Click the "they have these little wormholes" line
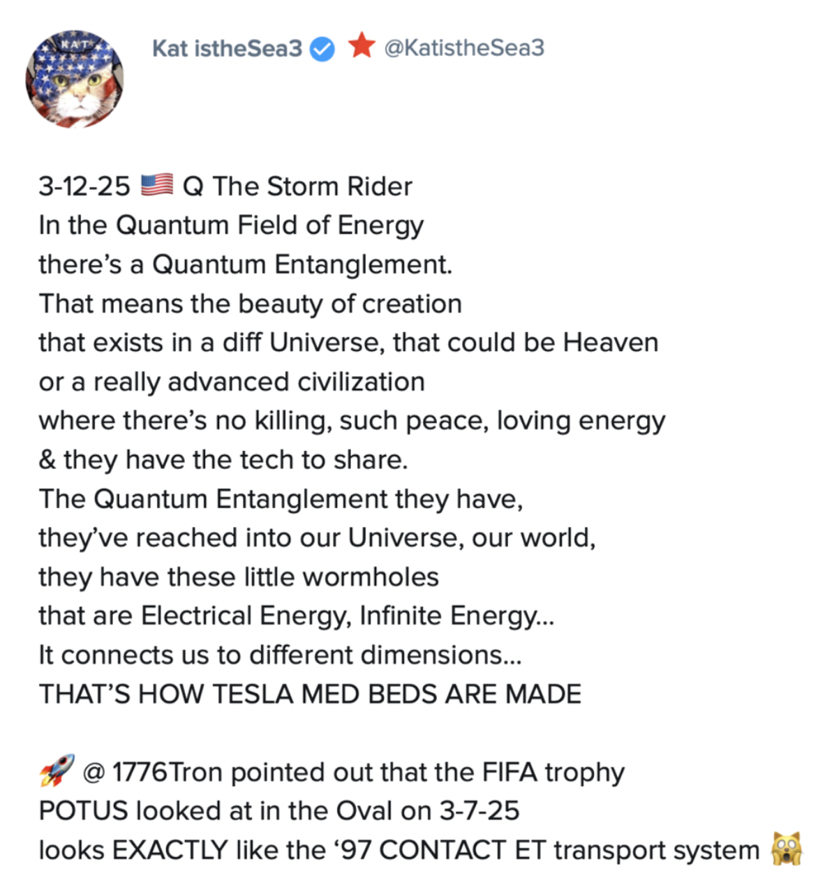825x892 pixels. pos(239,577)
